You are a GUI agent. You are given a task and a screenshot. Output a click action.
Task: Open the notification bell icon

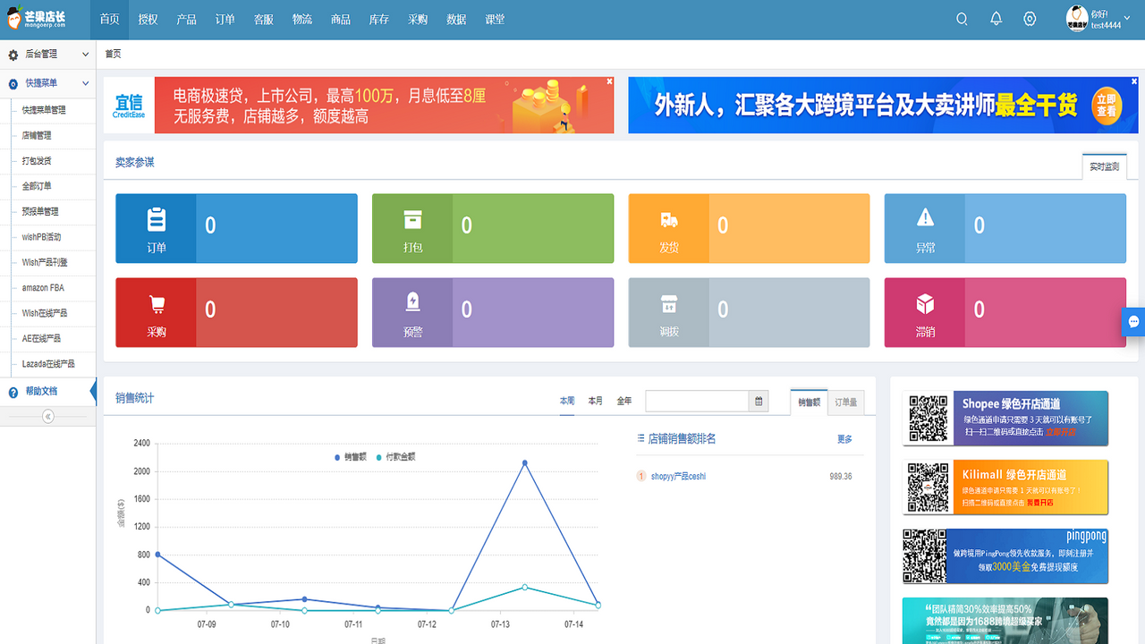pos(996,19)
